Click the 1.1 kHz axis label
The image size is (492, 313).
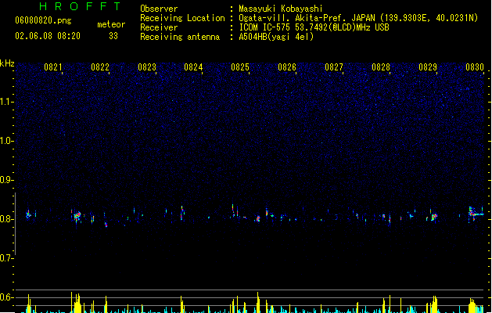[x=7, y=102]
